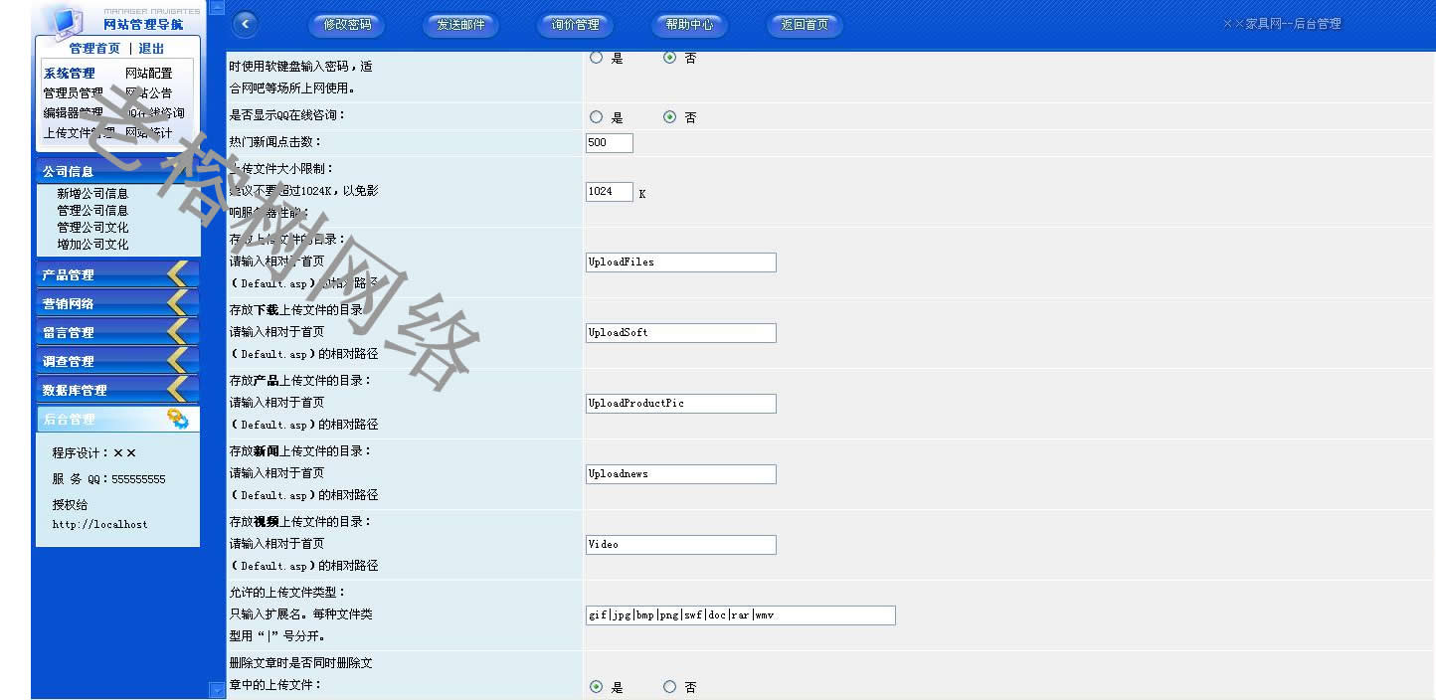The width and height of the screenshot is (1436, 700).
Task: Focus the UploadProductPic directory field
Action: click(x=681, y=404)
